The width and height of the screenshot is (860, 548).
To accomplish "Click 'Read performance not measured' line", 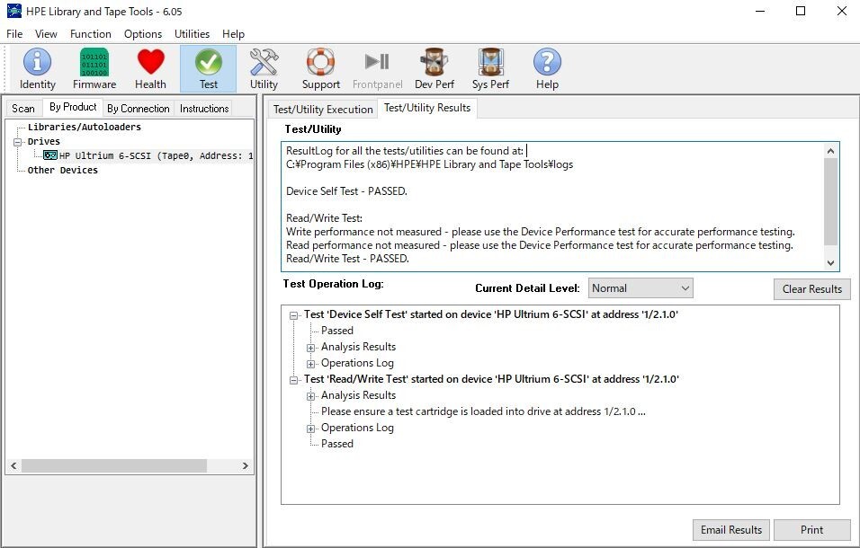I will (x=540, y=244).
